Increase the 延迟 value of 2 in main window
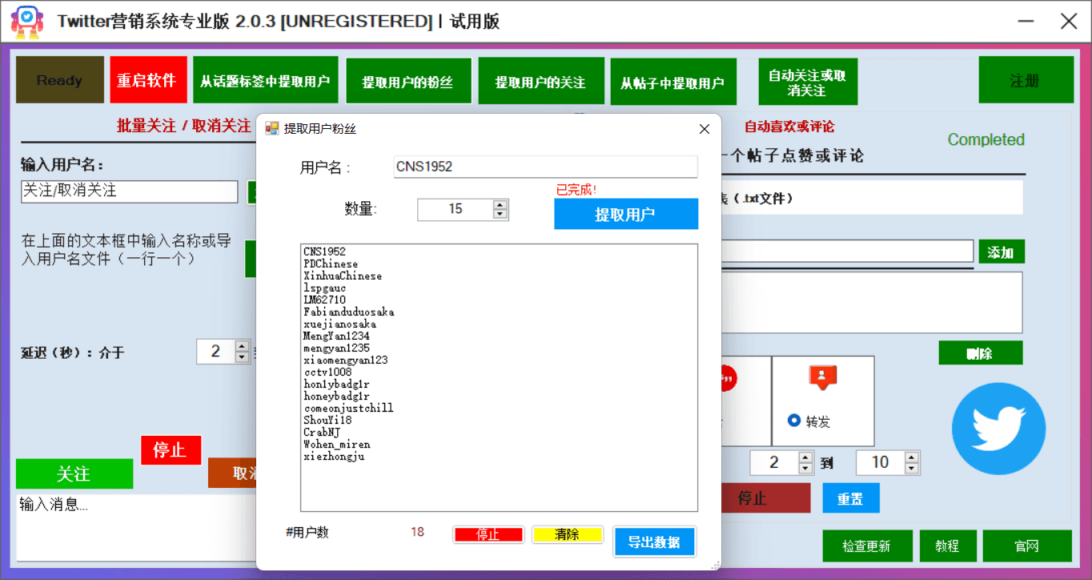The width and height of the screenshot is (1092, 580). [x=242, y=346]
